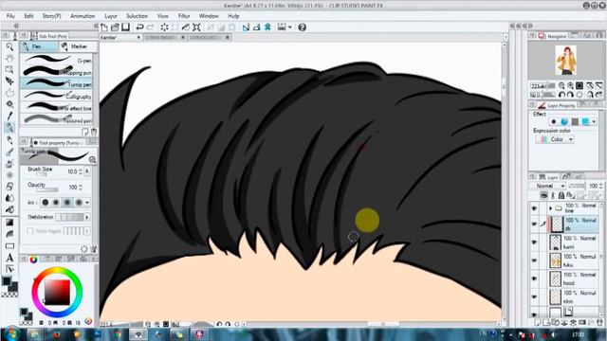The height and width of the screenshot is (341, 607).
Task: Select the Text tool (A)
Action: [x=9, y=258]
